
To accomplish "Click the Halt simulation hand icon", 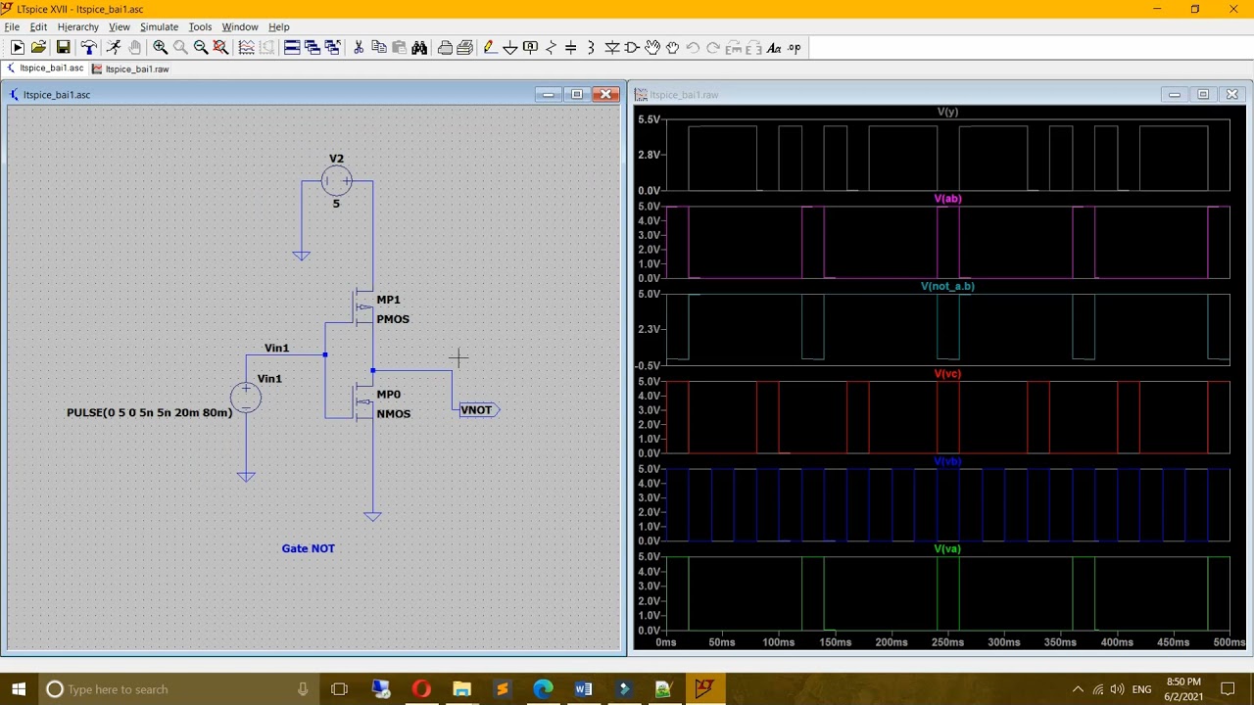I will tap(134, 48).
